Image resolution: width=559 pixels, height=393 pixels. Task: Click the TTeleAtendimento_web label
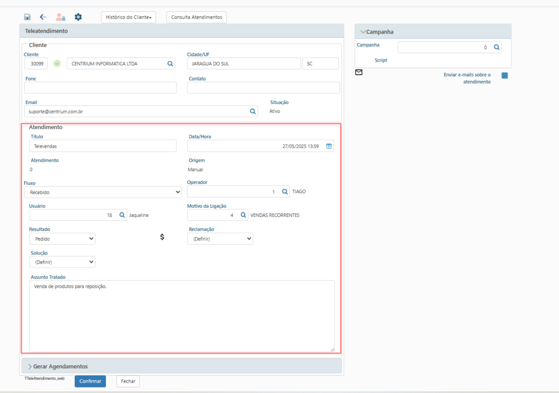[45, 378]
